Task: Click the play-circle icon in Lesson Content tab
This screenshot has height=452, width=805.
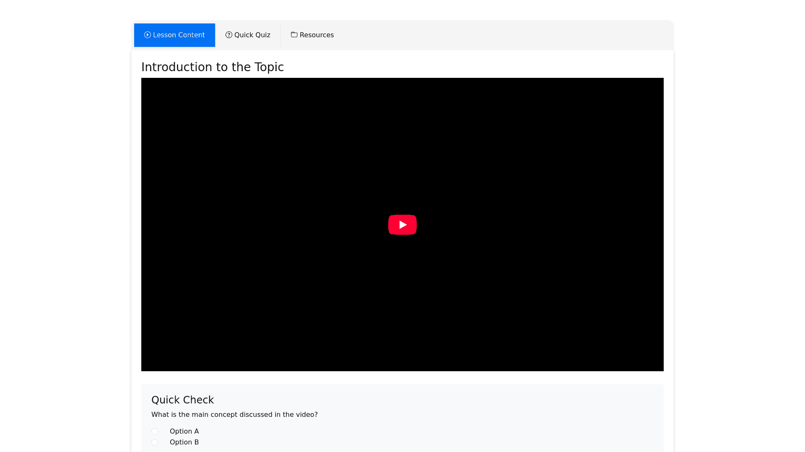Action: 148,35
